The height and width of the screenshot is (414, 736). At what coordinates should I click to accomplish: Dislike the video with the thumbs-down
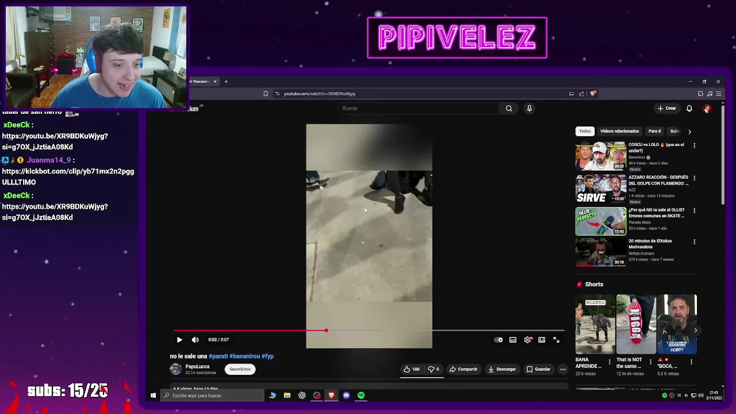(x=434, y=369)
